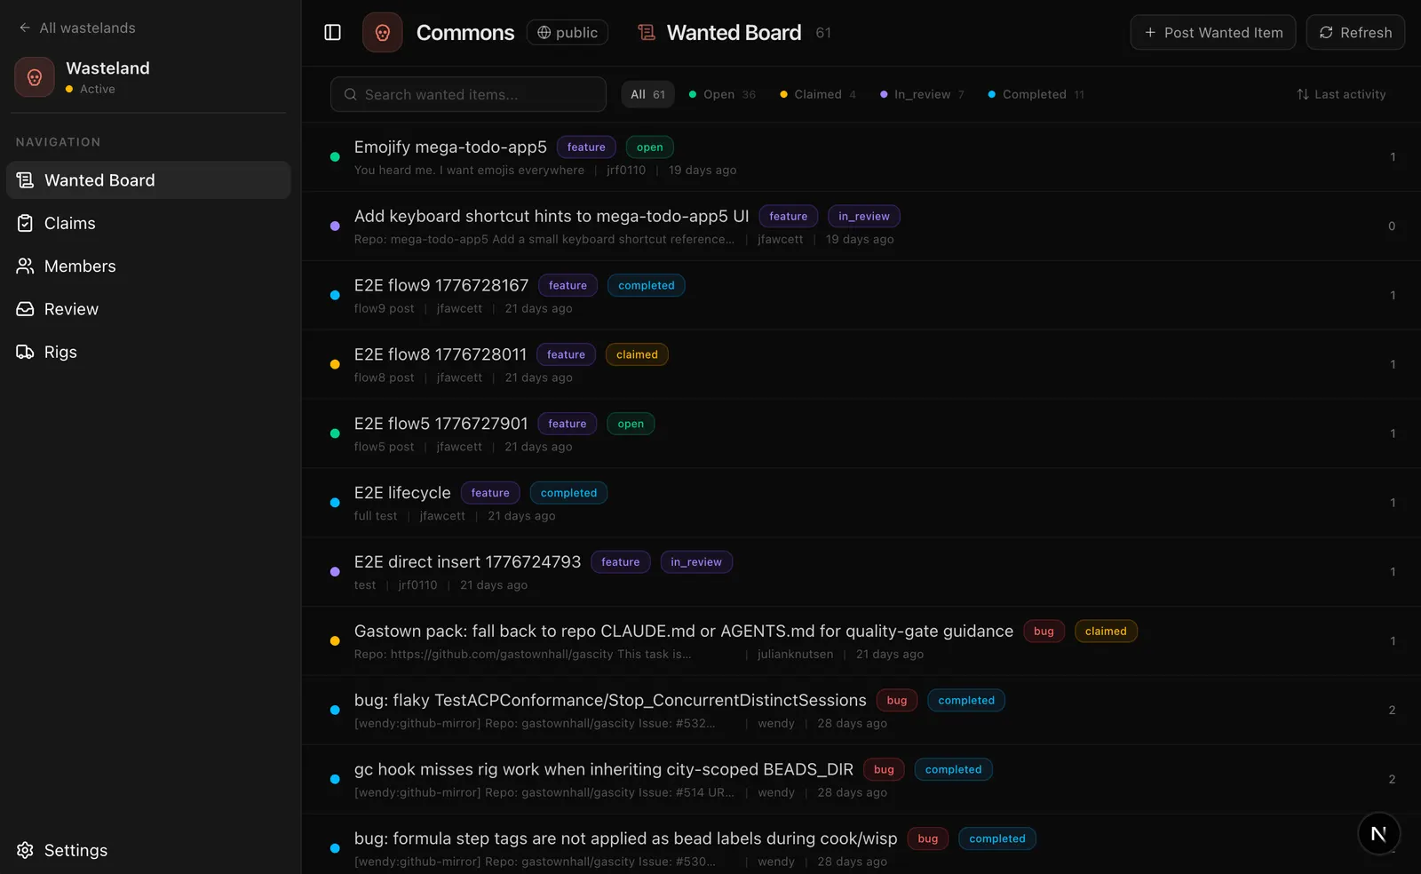Click the Settings gear icon

(x=26, y=851)
